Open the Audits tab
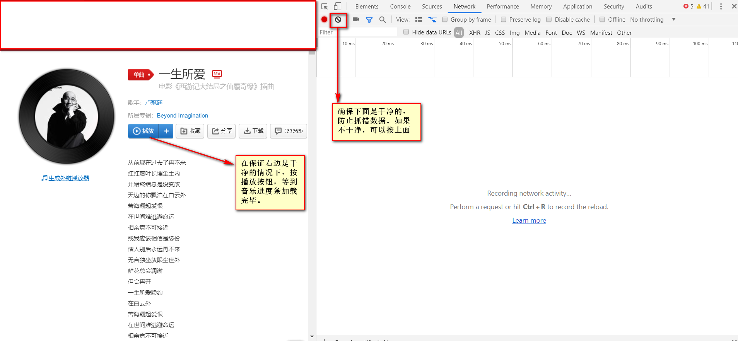The image size is (738, 341). (x=644, y=7)
